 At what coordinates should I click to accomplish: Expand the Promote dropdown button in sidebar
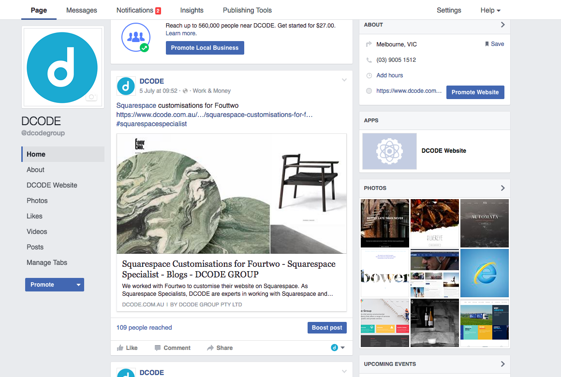point(78,285)
